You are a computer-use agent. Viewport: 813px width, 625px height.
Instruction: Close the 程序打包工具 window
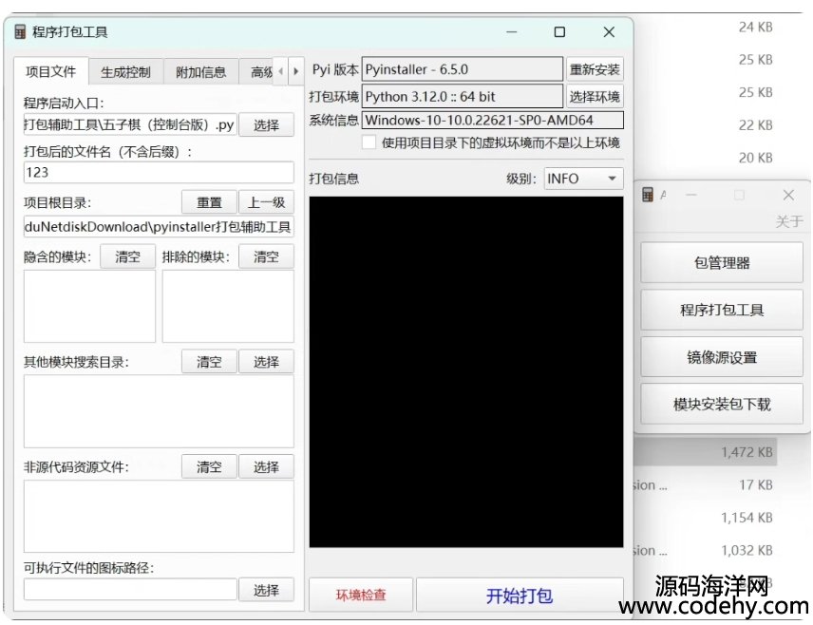(x=609, y=32)
